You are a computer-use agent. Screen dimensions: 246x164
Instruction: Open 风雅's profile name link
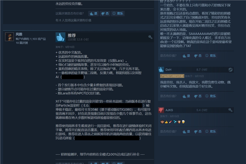[19, 34]
